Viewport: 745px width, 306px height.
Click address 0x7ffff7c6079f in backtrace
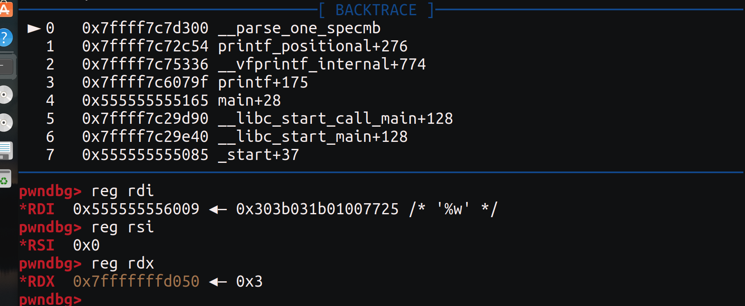(x=145, y=82)
